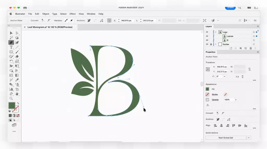Open Layers panel menu
The height and width of the screenshot is (149, 267).
tap(258, 26)
